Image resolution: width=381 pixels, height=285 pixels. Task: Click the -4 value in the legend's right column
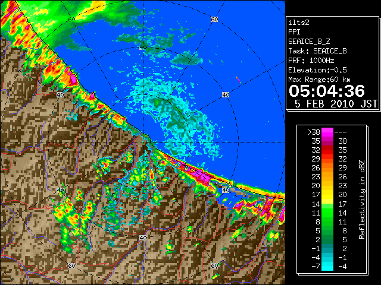click(342, 267)
